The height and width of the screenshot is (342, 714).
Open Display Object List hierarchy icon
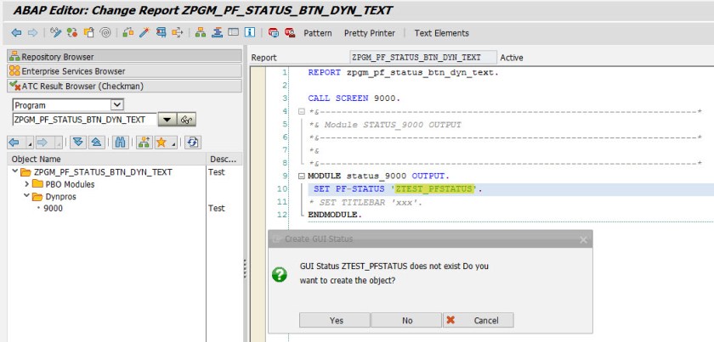pyautogui.click(x=201, y=33)
